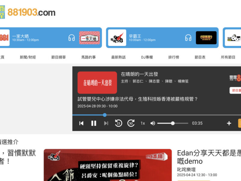This screenshot has height=181, width=241.
Task: Open 最新熱話 from navigation
Action: coord(118,57)
